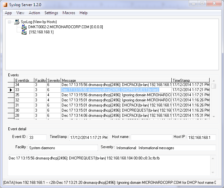Screen dimensions: 224x188
Task: Click the SysLog root computer icon
Action: (17, 22)
